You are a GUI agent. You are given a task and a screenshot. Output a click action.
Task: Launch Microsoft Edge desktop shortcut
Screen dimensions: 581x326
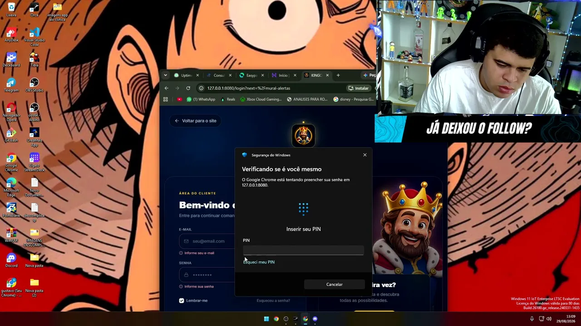pyautogui.click(x=11, y=187)
